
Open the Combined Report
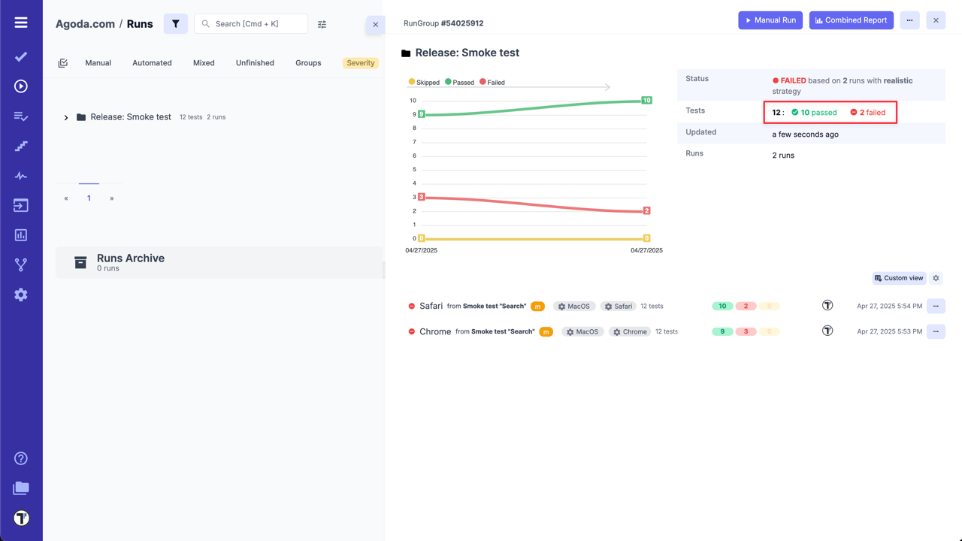point(851,20)
